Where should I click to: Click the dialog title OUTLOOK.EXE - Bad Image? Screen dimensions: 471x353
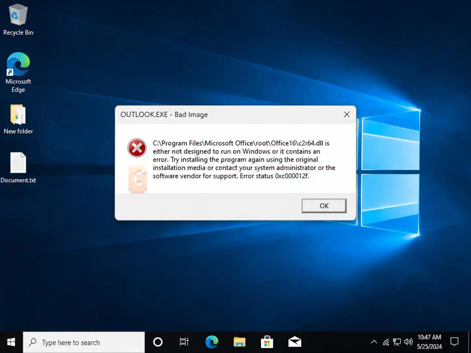[x=164, y=114]
